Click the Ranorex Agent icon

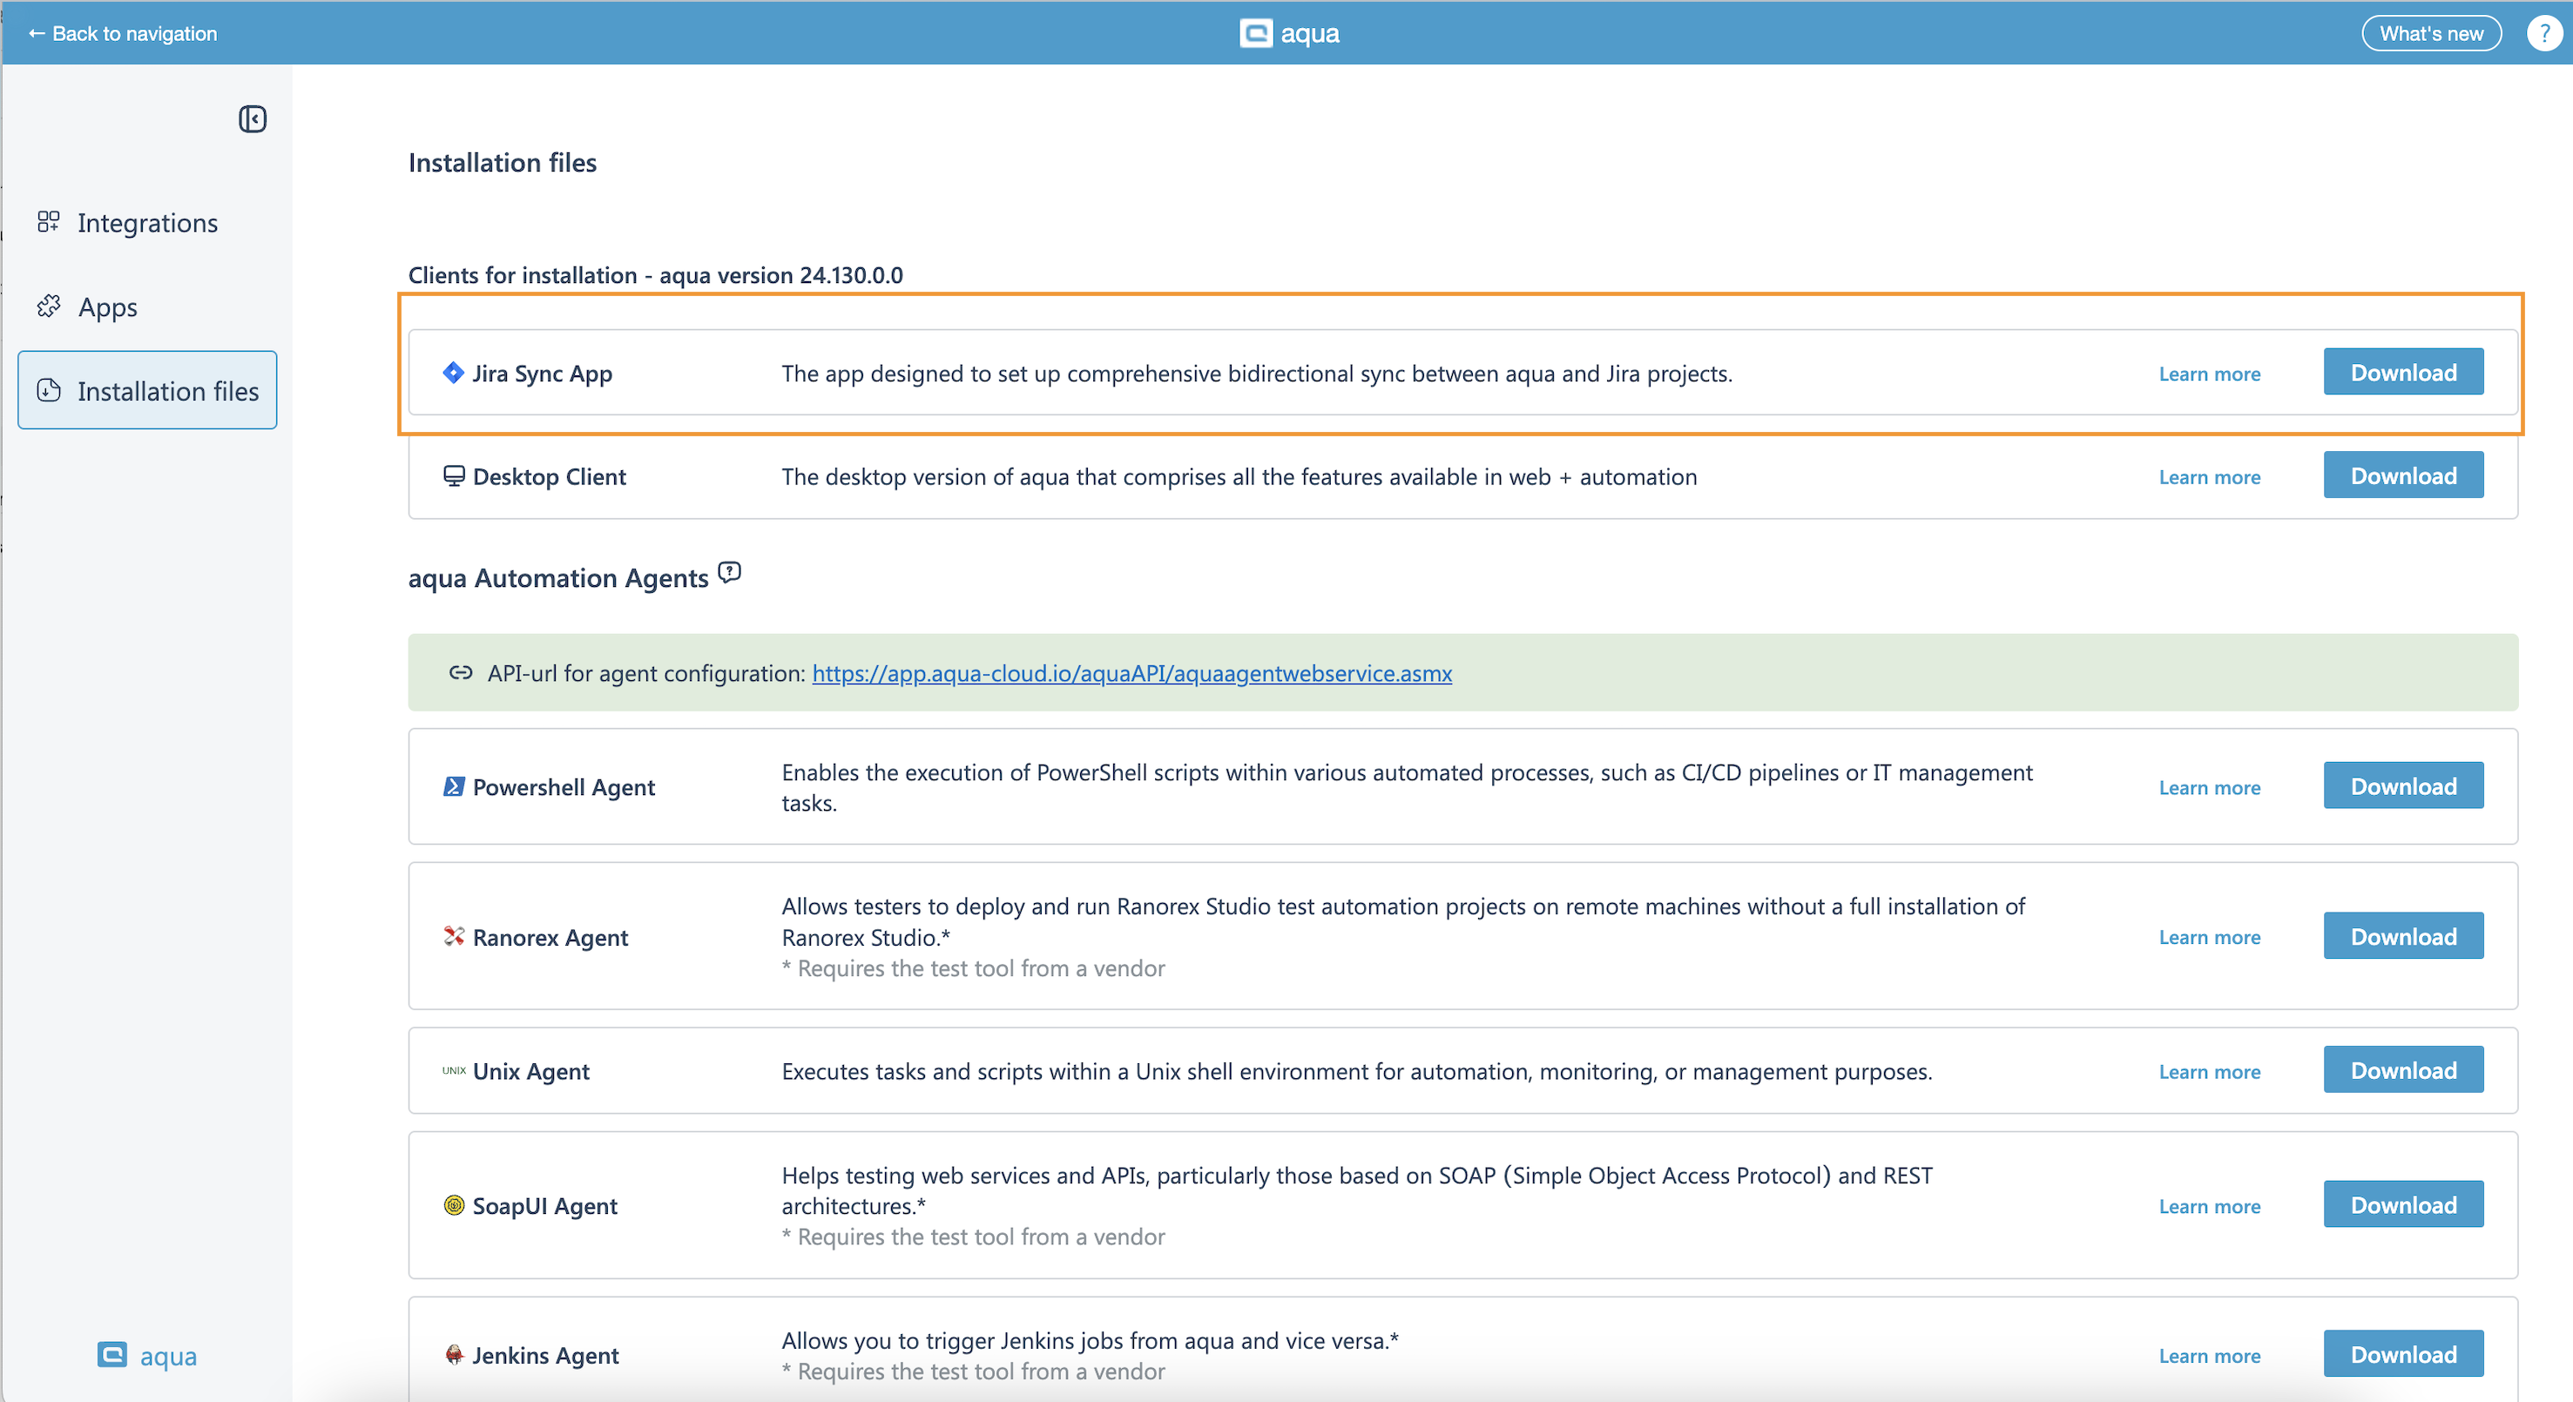click(x=454, y=937)
